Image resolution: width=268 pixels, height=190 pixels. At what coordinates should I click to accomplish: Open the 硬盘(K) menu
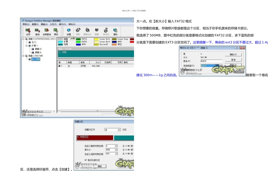point(44,24)
